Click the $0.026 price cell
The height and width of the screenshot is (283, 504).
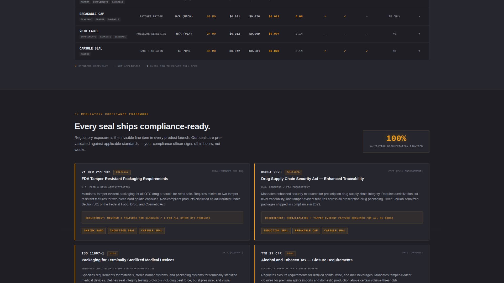pos(254,17)
